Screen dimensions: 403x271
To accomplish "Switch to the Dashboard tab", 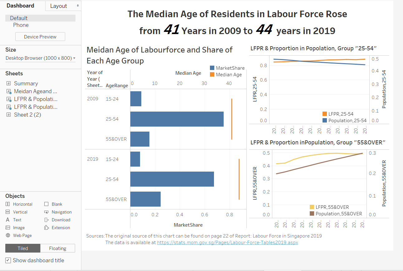I will 21,6.
